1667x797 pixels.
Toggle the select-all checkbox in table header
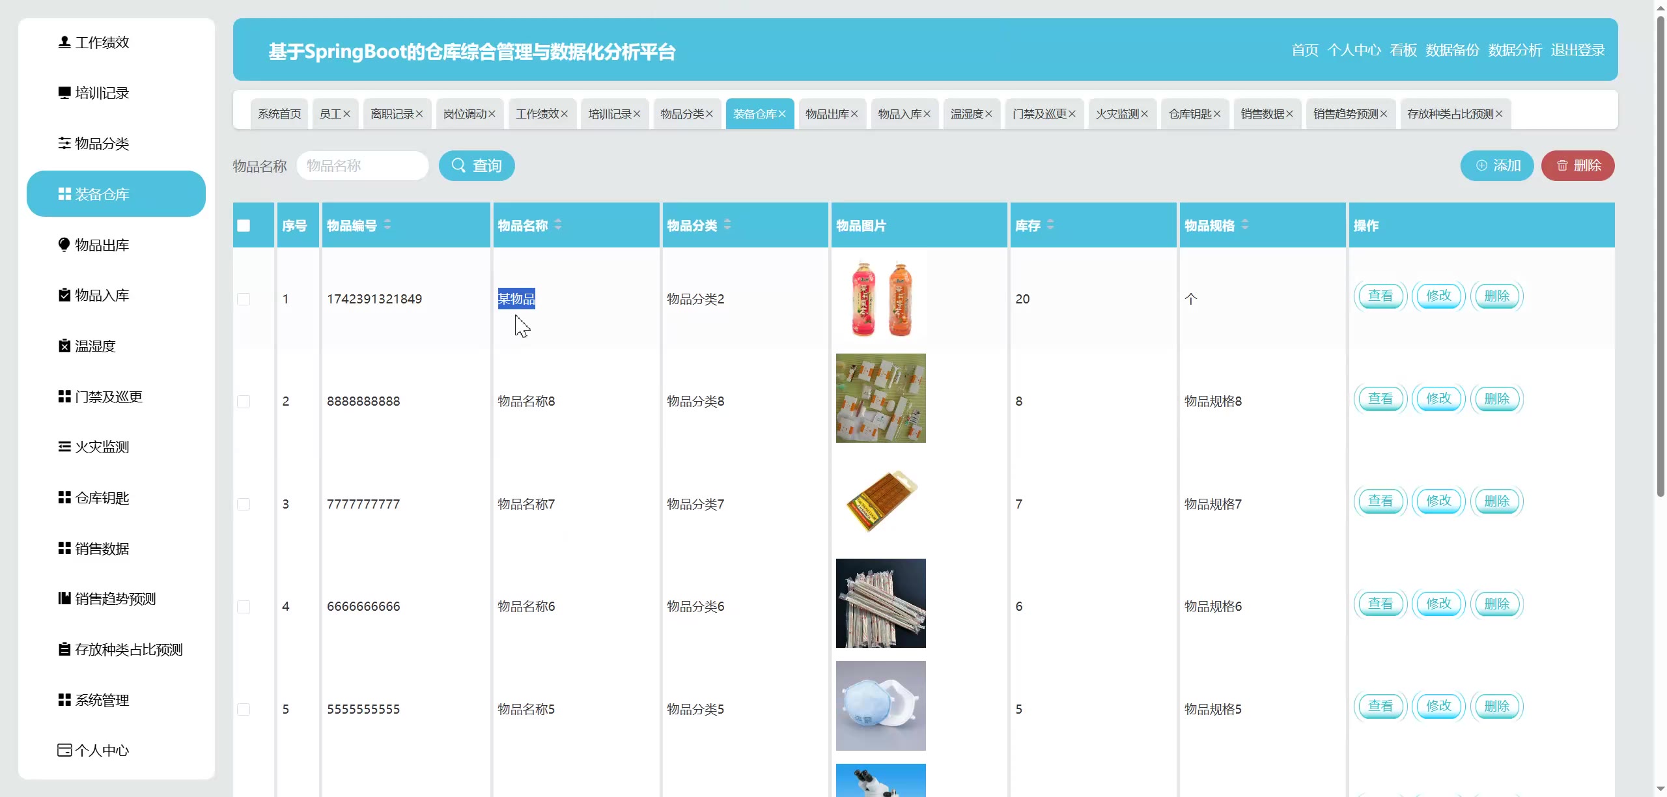[244, 225]
